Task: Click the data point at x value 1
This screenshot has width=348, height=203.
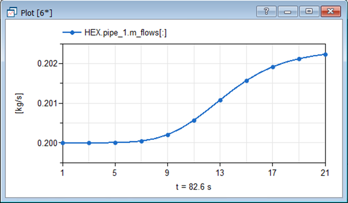Action: pos(63,143)
